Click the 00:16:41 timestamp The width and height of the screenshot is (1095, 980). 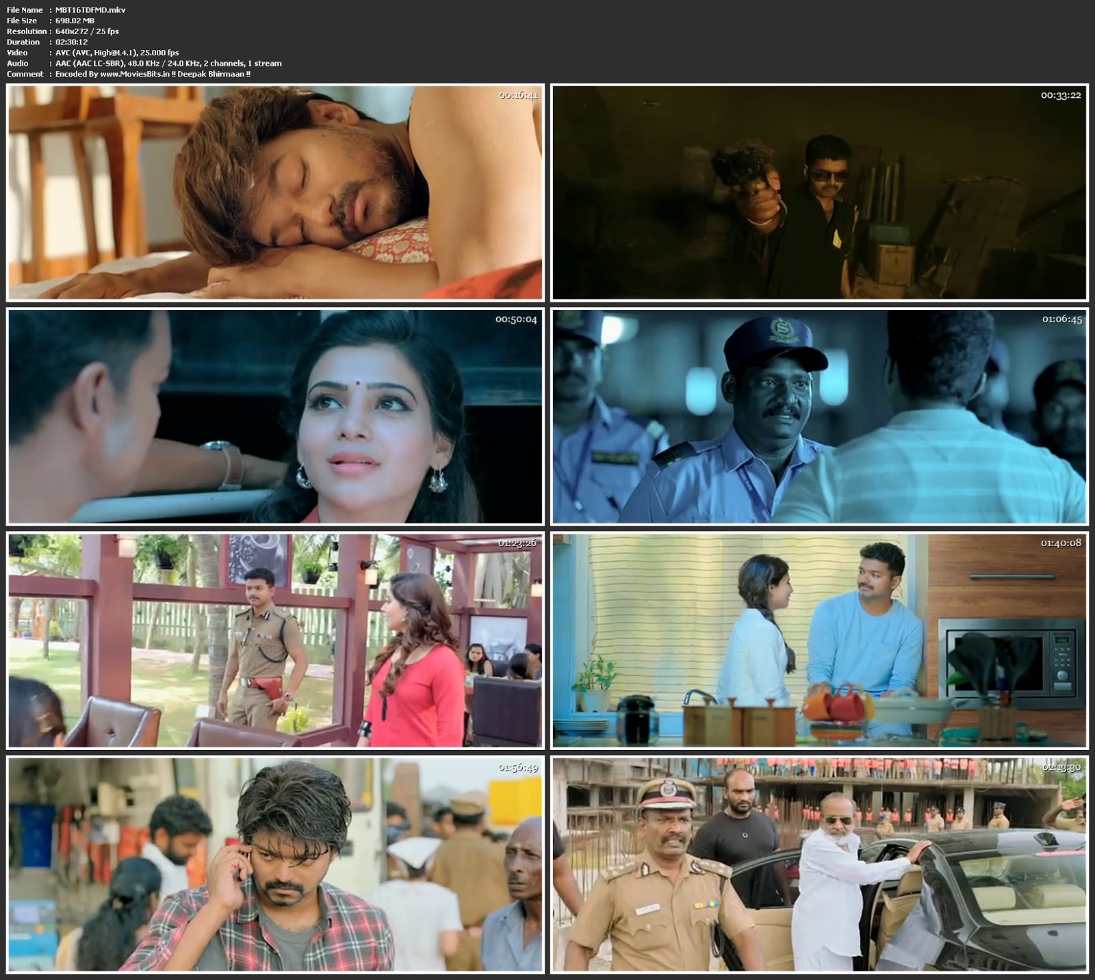[518, 95]
